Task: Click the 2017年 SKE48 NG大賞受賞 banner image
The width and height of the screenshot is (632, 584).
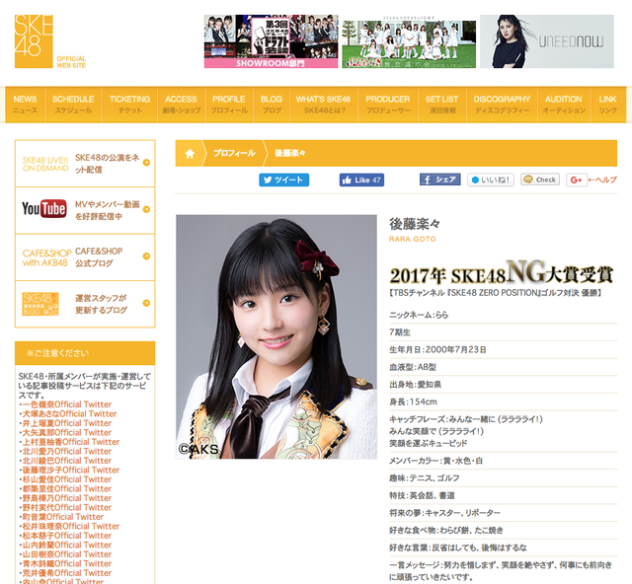Action: click(x=502, y=274)
